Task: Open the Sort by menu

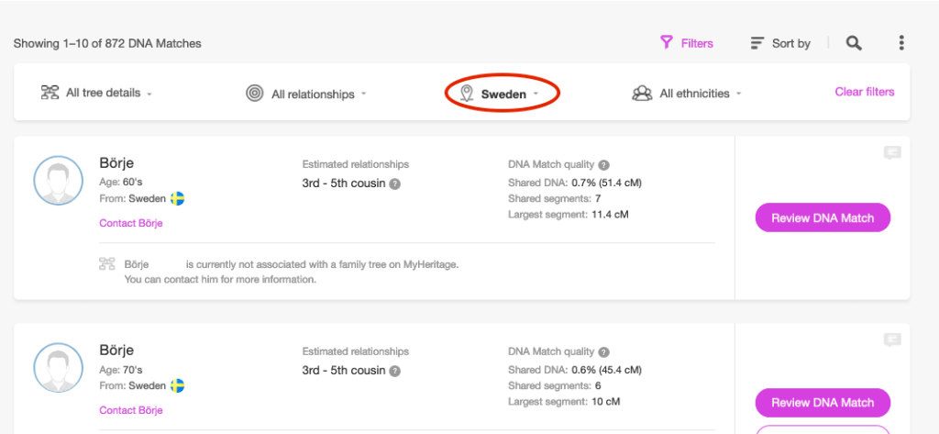Action: tap(780, 43)
